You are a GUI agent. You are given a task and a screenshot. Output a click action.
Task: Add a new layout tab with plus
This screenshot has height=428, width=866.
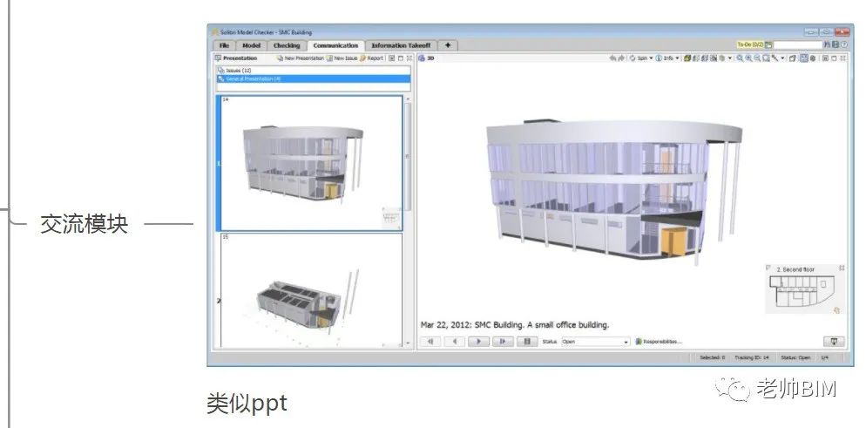coord(447,45)
